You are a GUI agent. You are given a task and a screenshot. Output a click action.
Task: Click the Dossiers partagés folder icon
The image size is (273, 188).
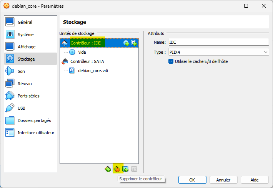click(x=10, y=120)
